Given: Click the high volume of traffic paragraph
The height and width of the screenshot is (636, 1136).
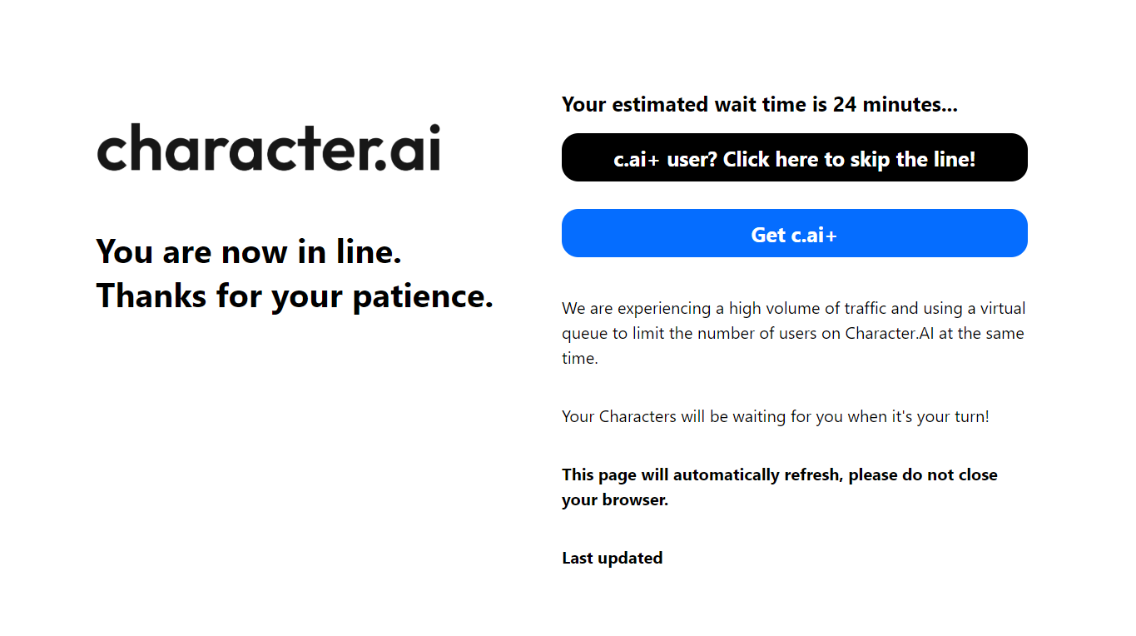Looking at the screenshot, I should (794, 334).
